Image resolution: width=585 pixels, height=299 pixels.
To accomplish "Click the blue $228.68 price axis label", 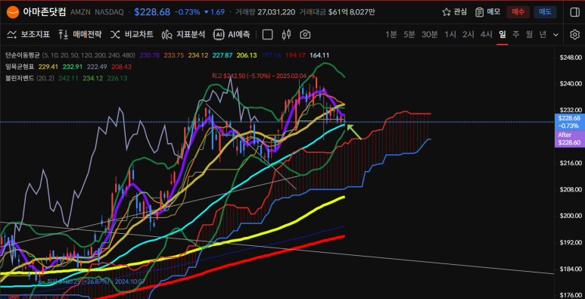I will 569,122.
